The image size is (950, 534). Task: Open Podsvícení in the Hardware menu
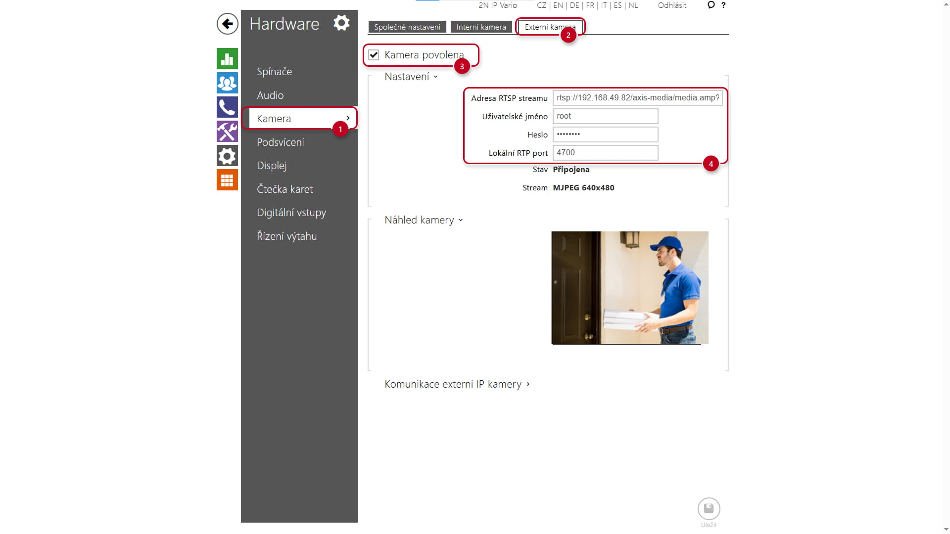click(280, 142)
